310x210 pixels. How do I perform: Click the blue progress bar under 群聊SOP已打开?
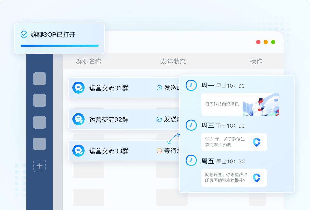60,46
